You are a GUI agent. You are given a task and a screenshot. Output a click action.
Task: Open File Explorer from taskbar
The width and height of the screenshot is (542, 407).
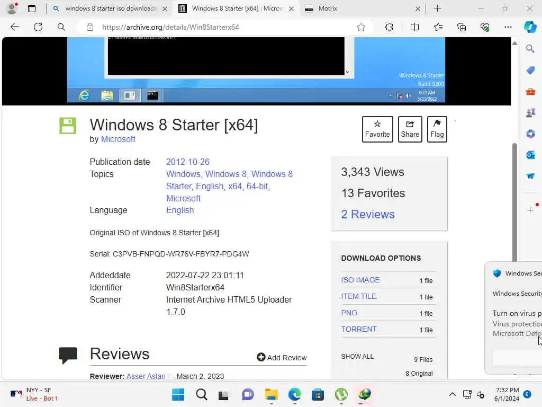(x=271, y=394)
